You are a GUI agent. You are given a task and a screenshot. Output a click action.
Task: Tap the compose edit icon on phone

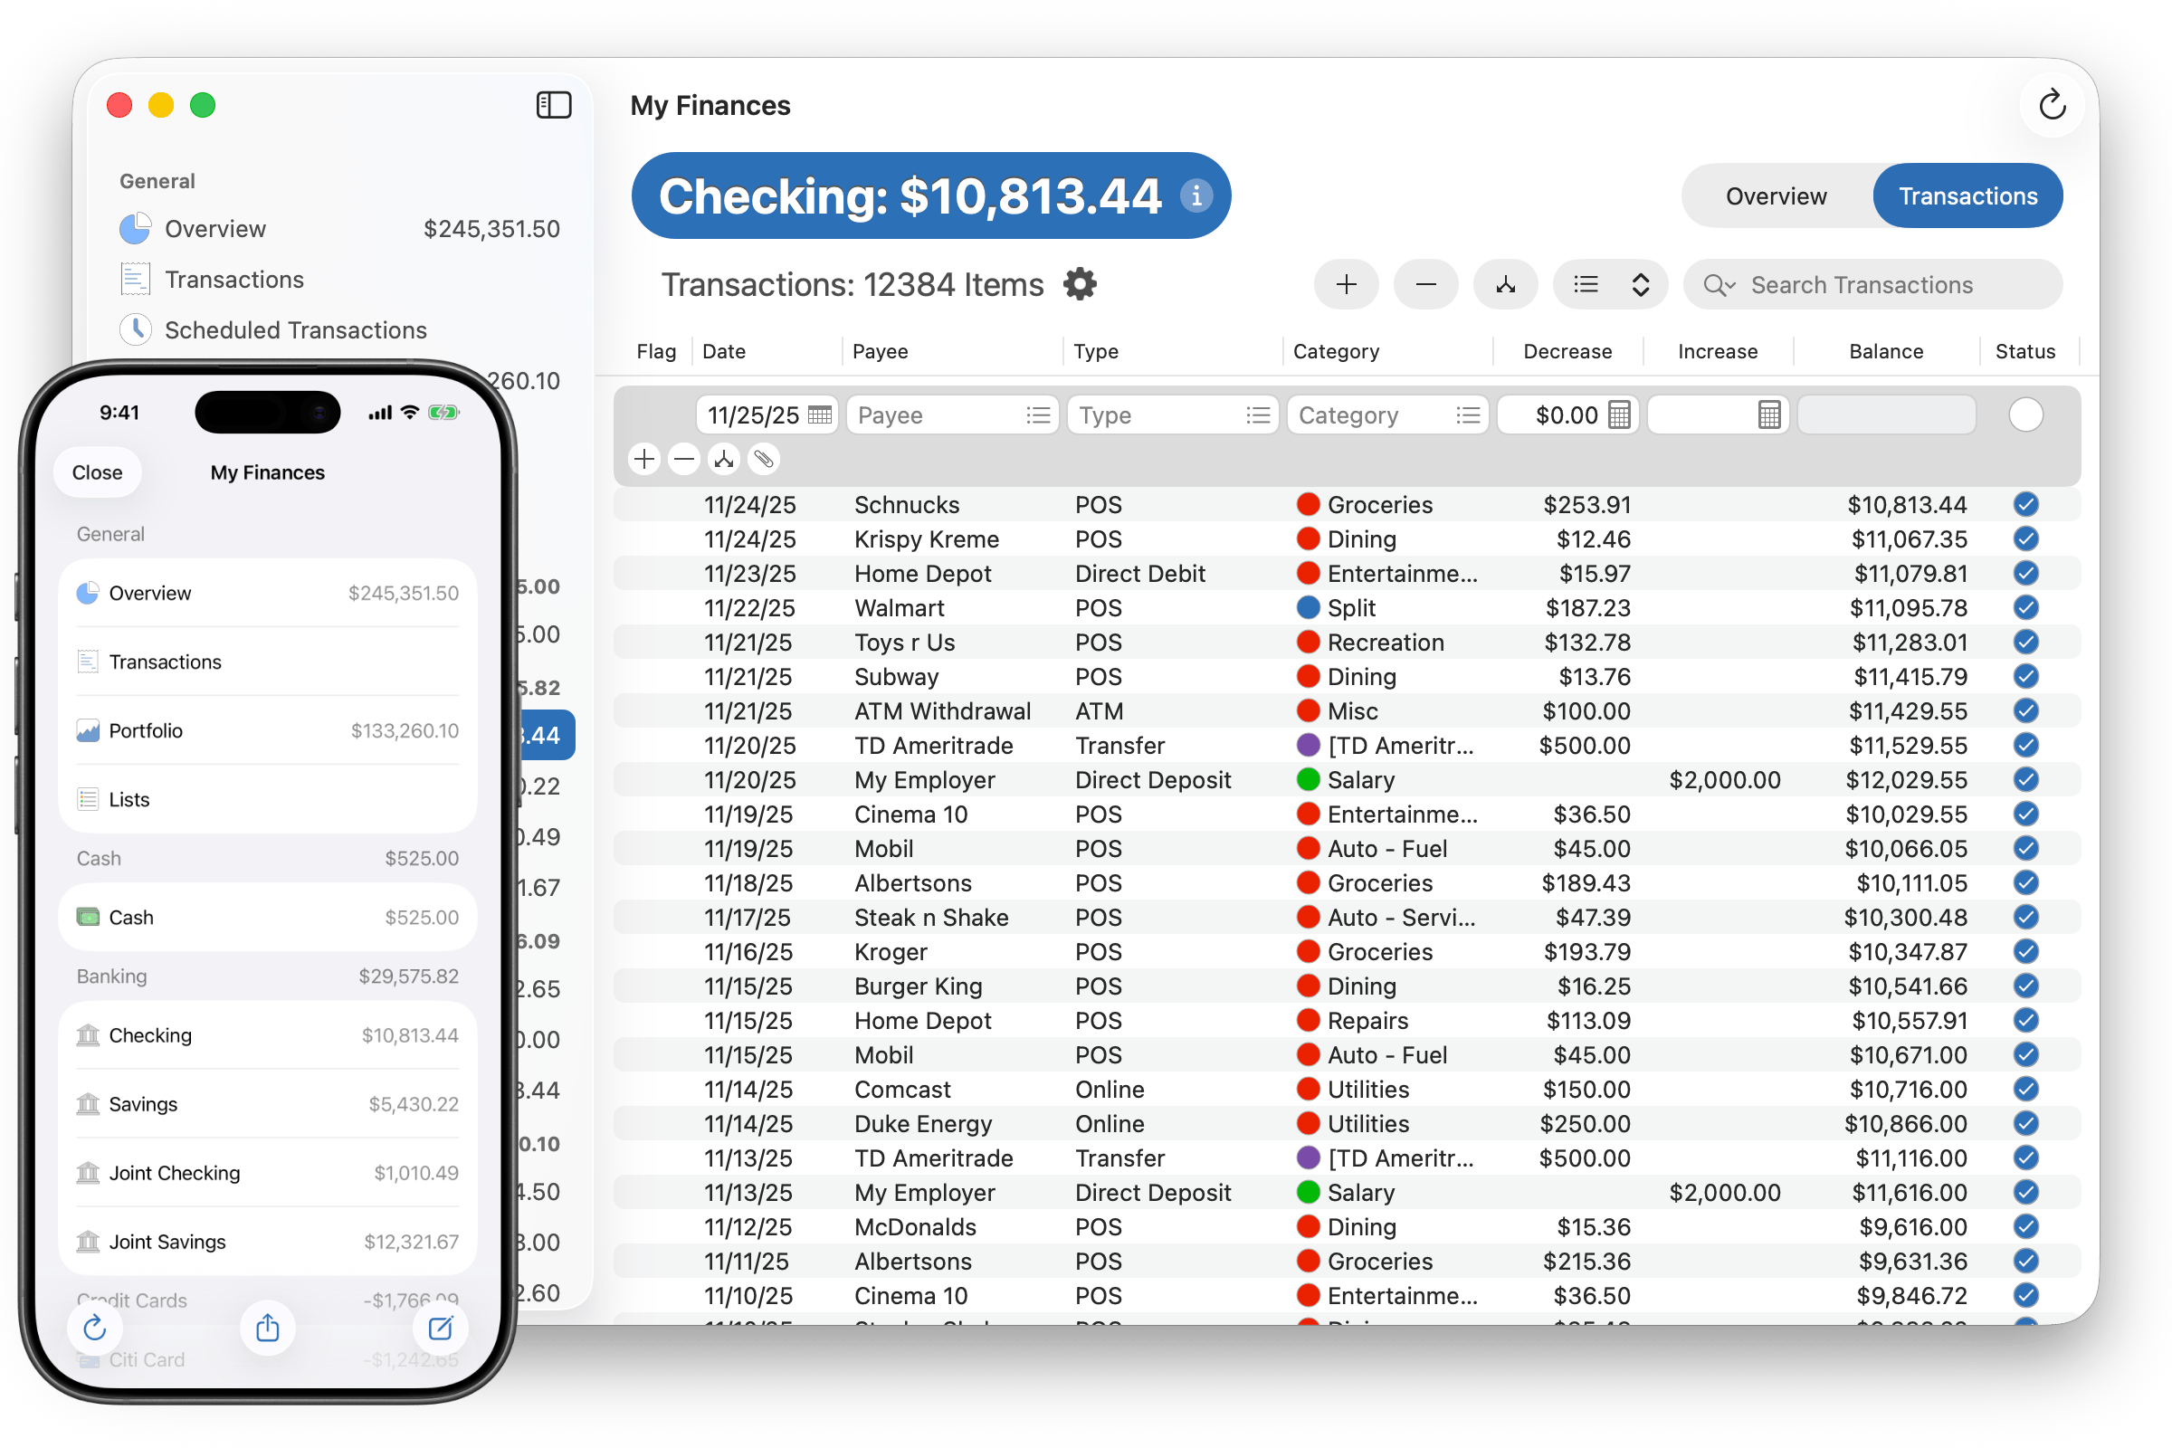441,1328
